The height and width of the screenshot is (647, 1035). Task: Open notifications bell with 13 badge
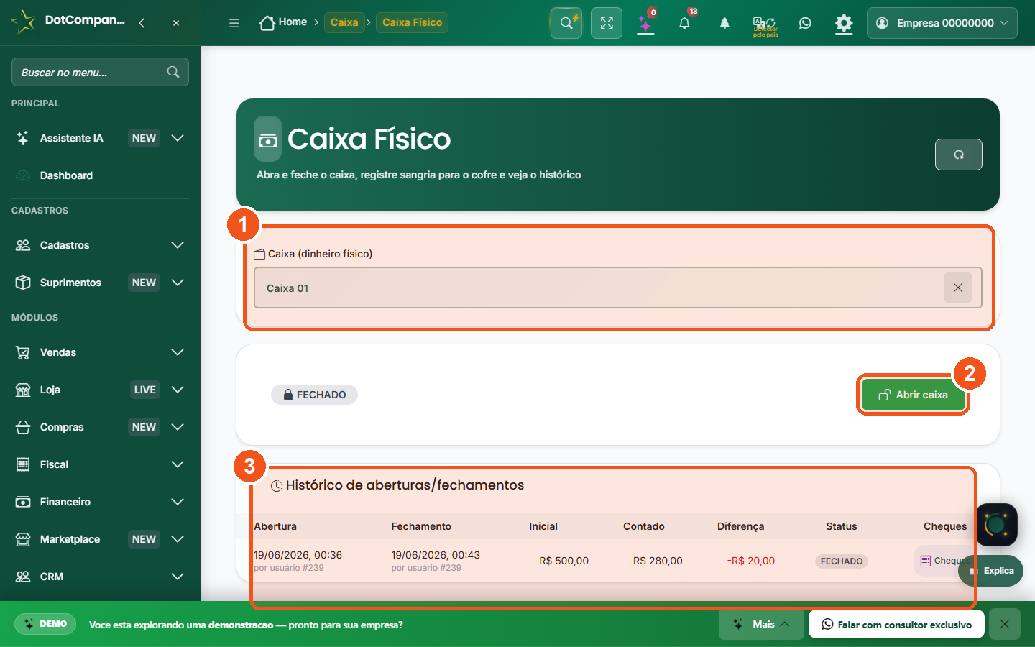[685, 23]
